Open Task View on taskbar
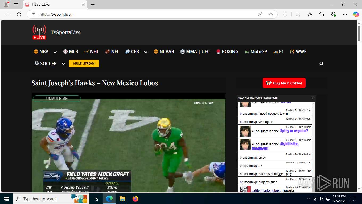362x204 pixels. click(x=96, y=199)
